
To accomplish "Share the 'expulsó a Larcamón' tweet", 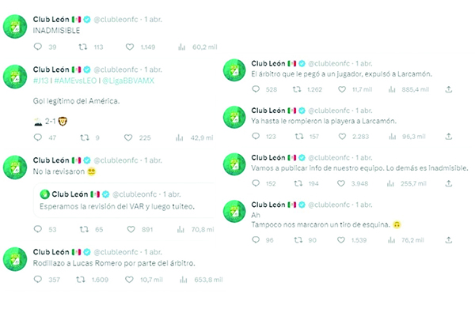I will click(449, 89).
